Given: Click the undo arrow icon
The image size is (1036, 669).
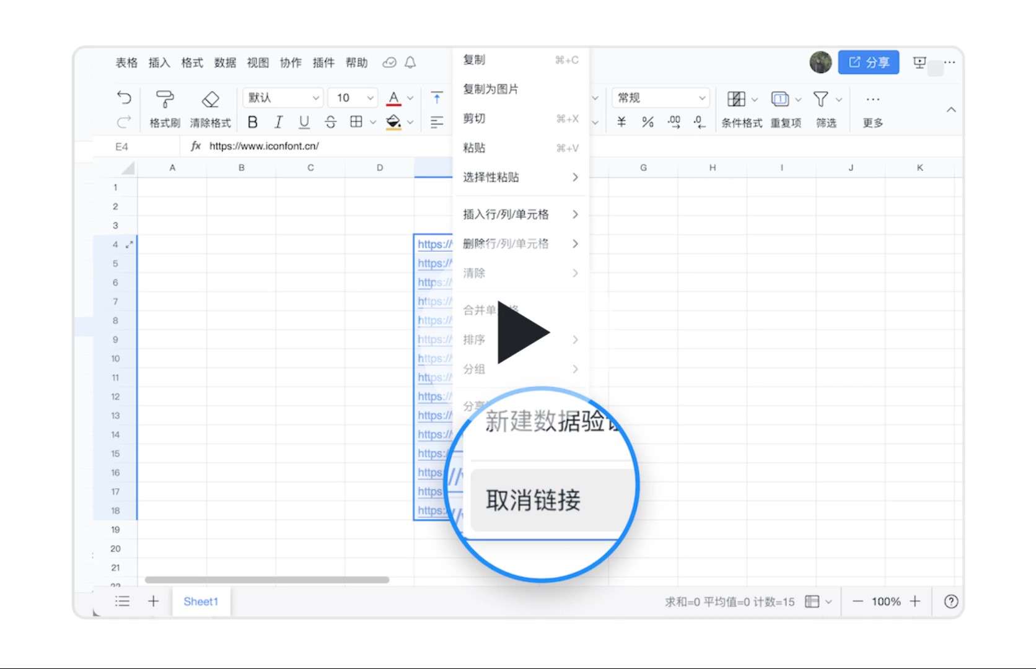Looking at the screenshot, I should pos(124,98).
